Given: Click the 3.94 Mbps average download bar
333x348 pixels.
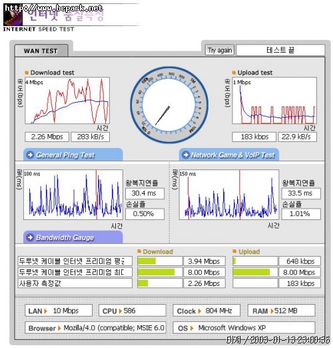Looking at the screenshot, I should (160, 261).
